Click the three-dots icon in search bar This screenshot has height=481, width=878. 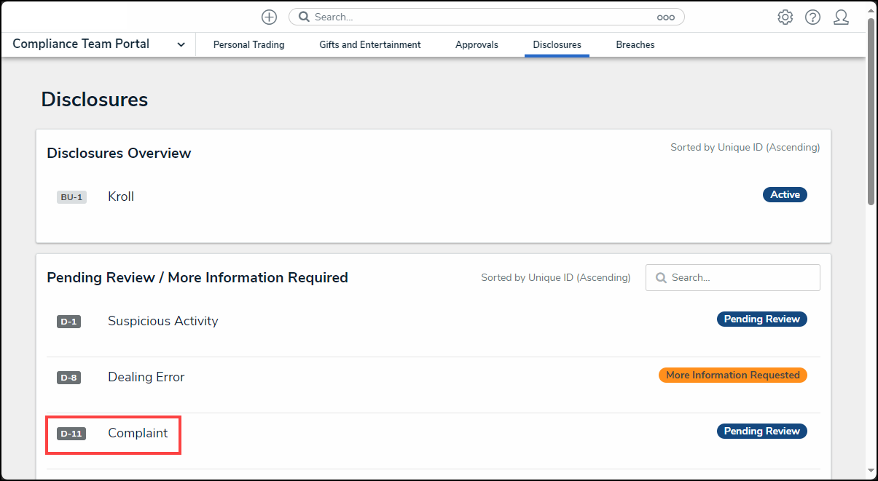[665, 17]
